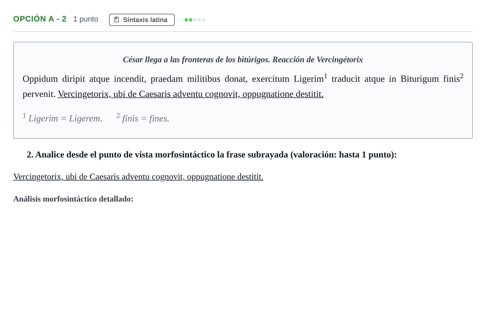Click 'Análisis morfosintáctico detallado:' heading
Viewport: 486px width, 327px height.
[73, 199]
